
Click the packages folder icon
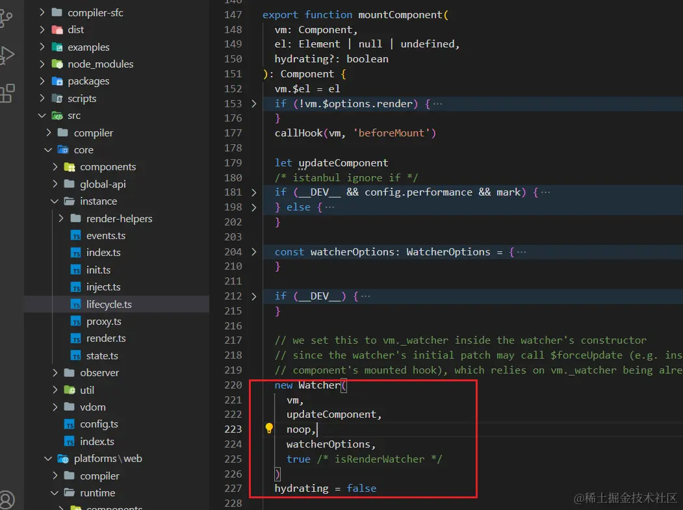pyautogui.click(x=57, y=81)
